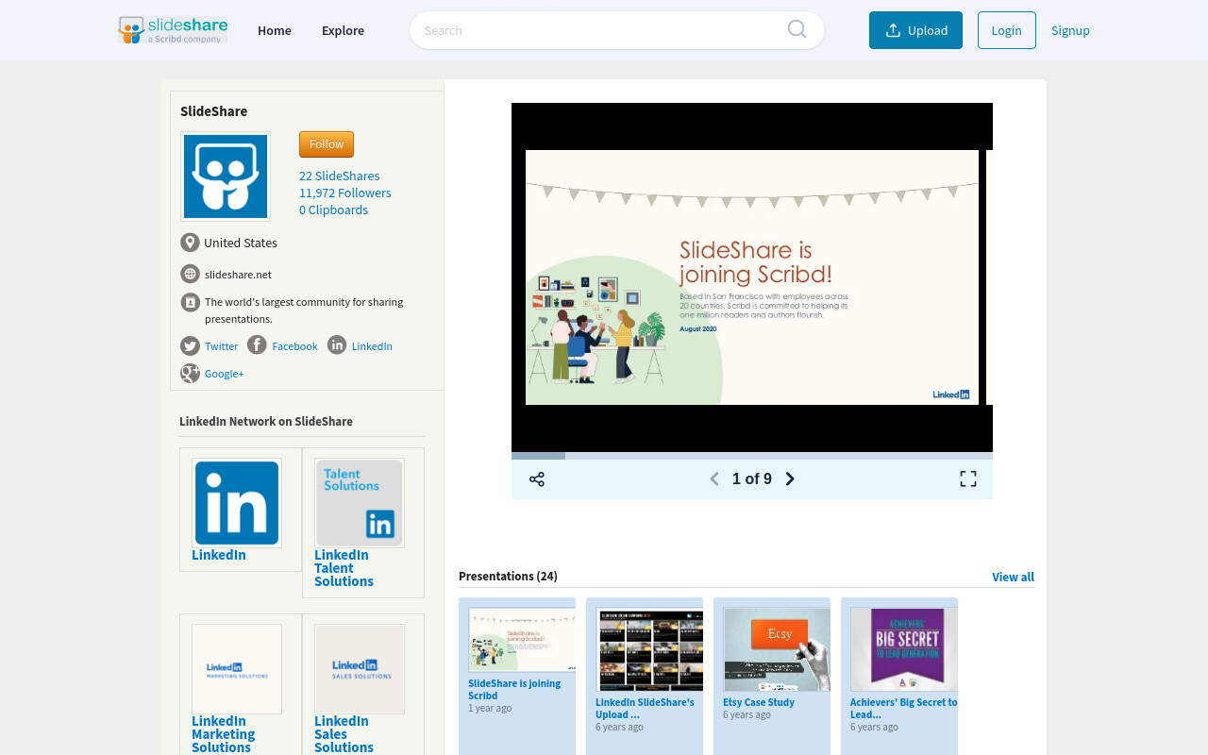
Task: Open the SlideShare is joining Scribd thumbnail
Action: tap(522, 640)
